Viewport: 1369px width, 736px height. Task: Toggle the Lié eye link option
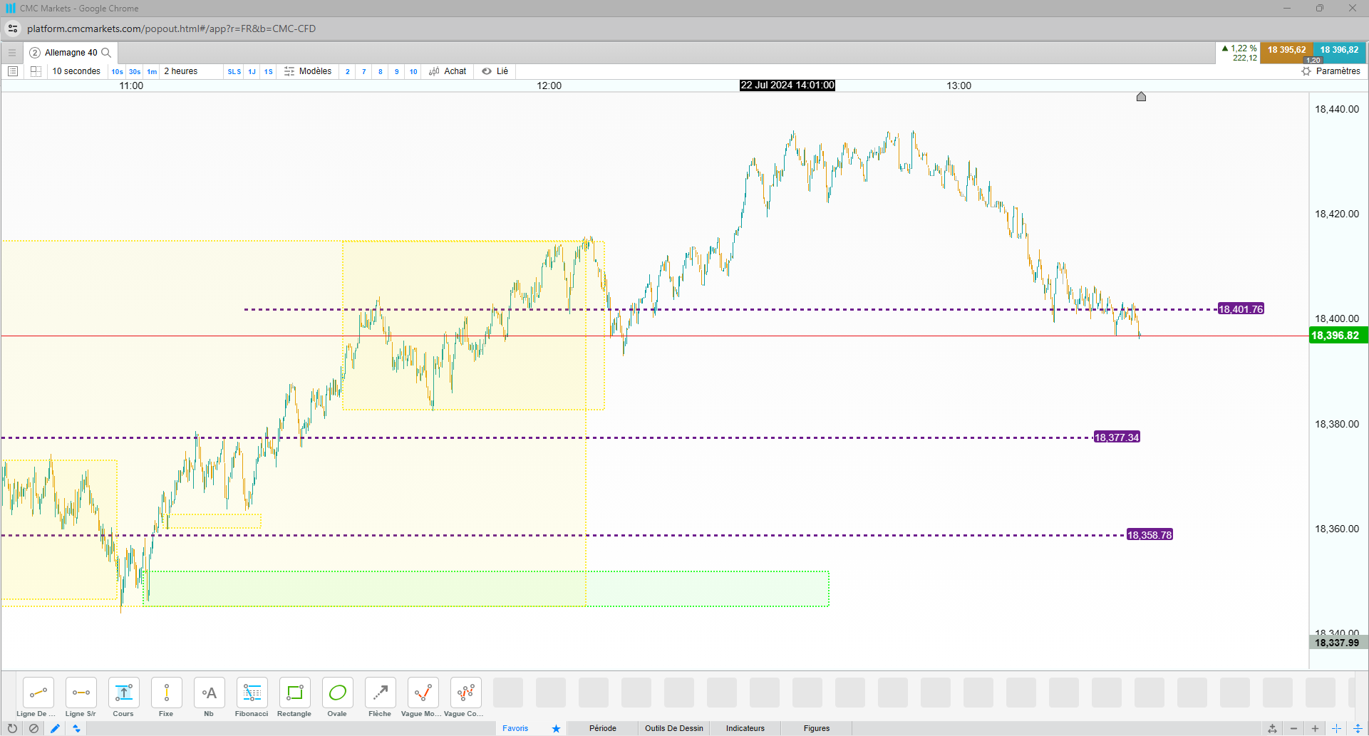tap(495, 71)
